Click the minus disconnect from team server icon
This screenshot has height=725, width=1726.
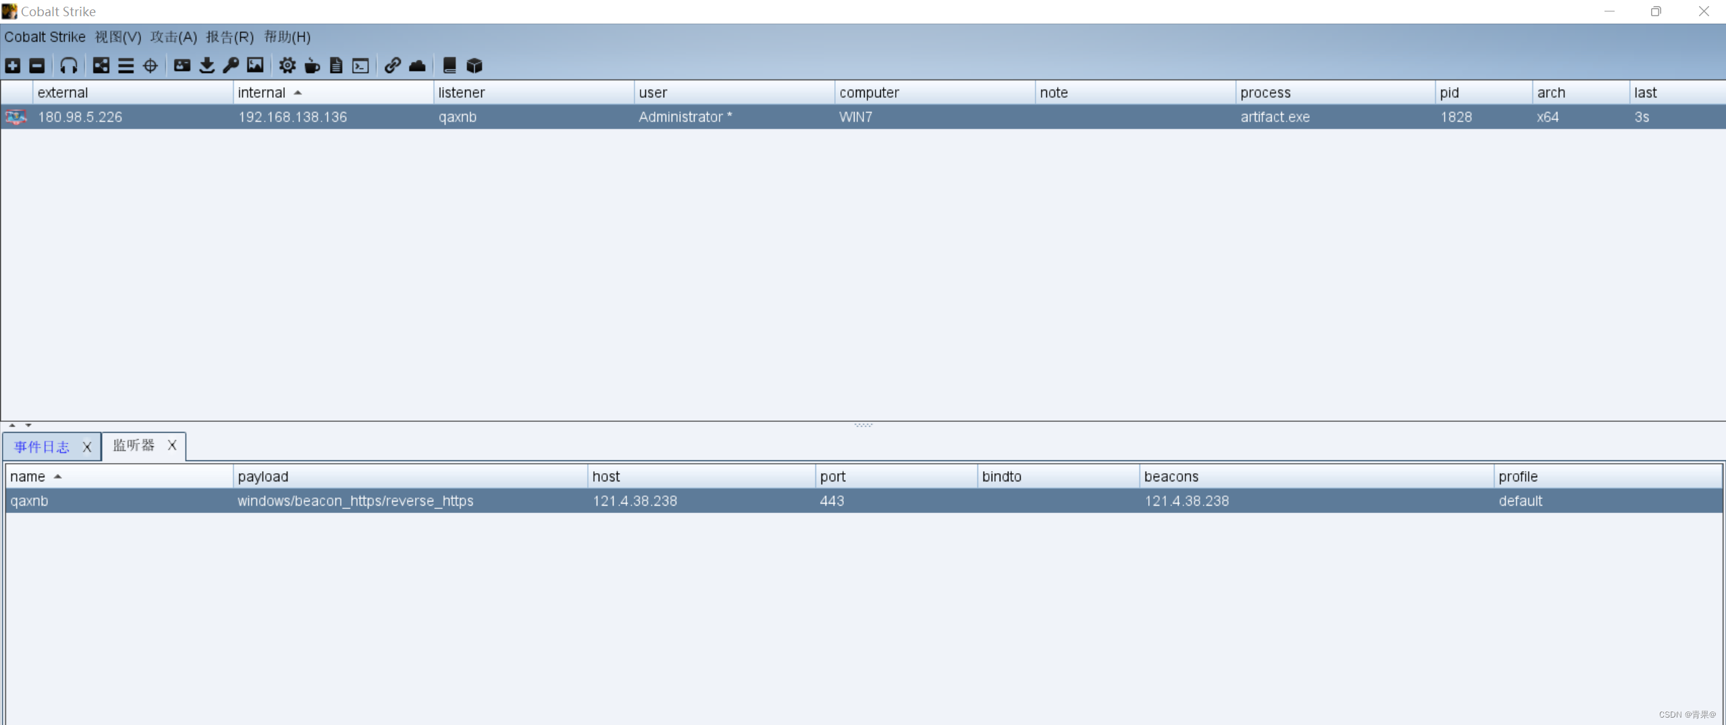coord(37,65)
